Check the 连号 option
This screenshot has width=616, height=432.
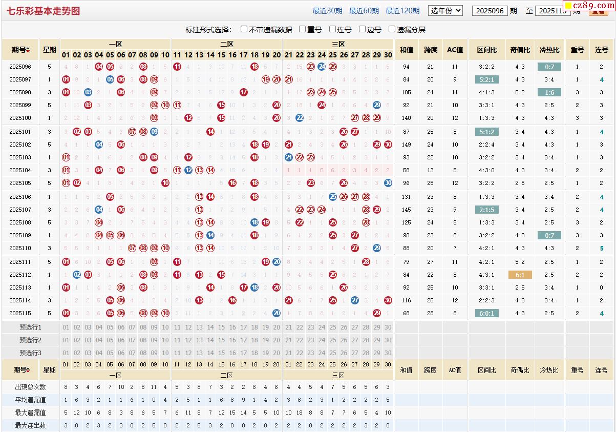[333, 29]
